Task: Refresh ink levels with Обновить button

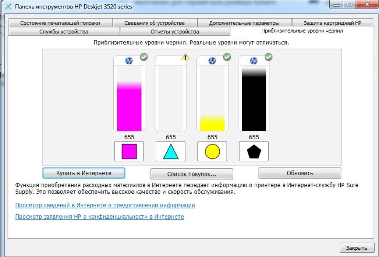Action: pyautogui.click(x=300, y=173)
